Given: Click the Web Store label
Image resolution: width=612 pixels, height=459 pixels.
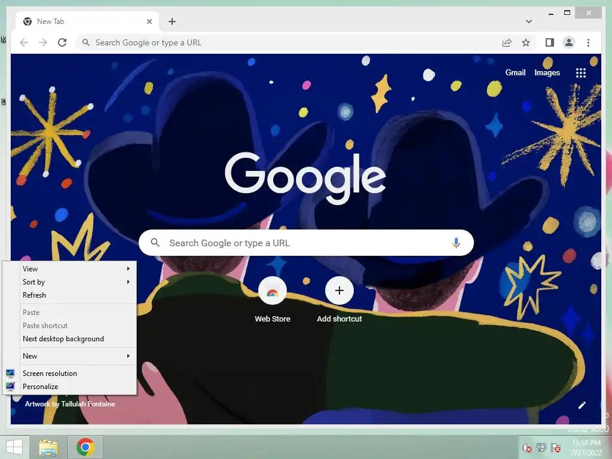Looking at the screenshot, I should pyautogui.click(x=273, y=319).
